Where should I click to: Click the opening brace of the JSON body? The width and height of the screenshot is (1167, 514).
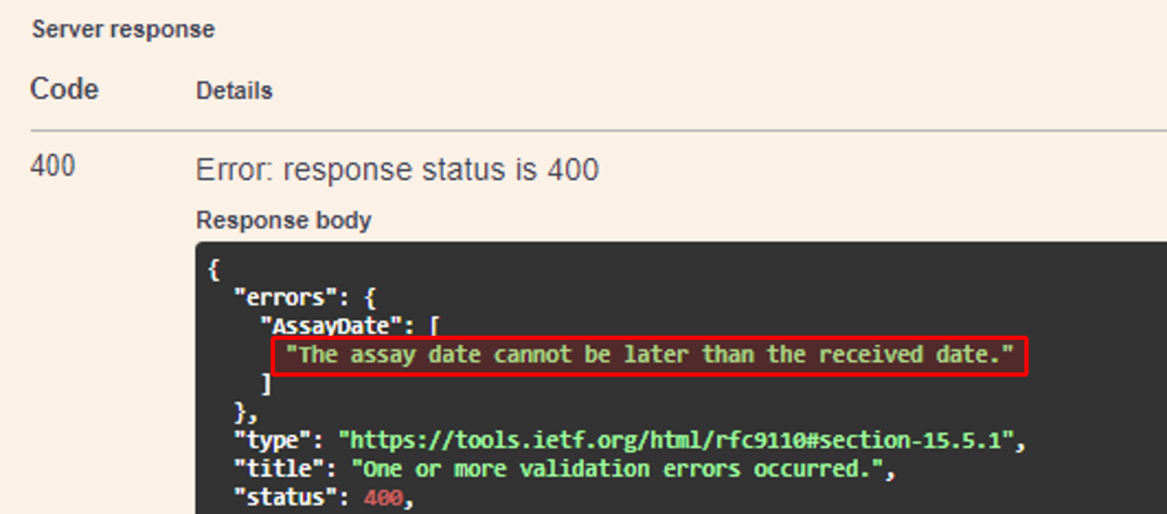point(214,269)
